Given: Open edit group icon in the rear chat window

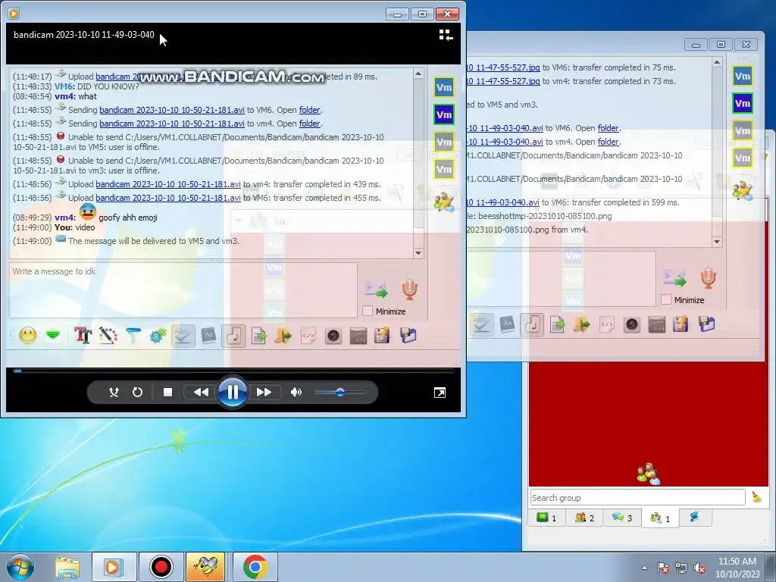Looking at the screenshot, I should (743, 190).
